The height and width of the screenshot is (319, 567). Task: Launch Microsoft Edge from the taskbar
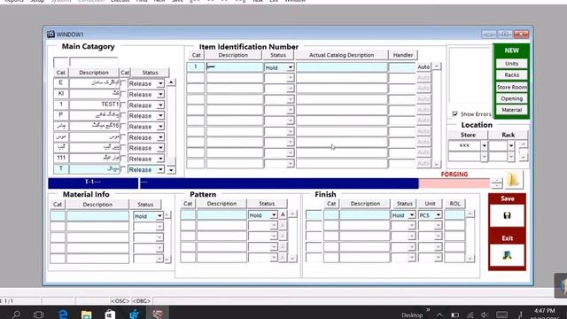[63, 315]
